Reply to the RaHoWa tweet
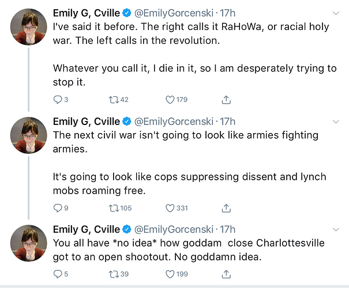 click(58, 100)
